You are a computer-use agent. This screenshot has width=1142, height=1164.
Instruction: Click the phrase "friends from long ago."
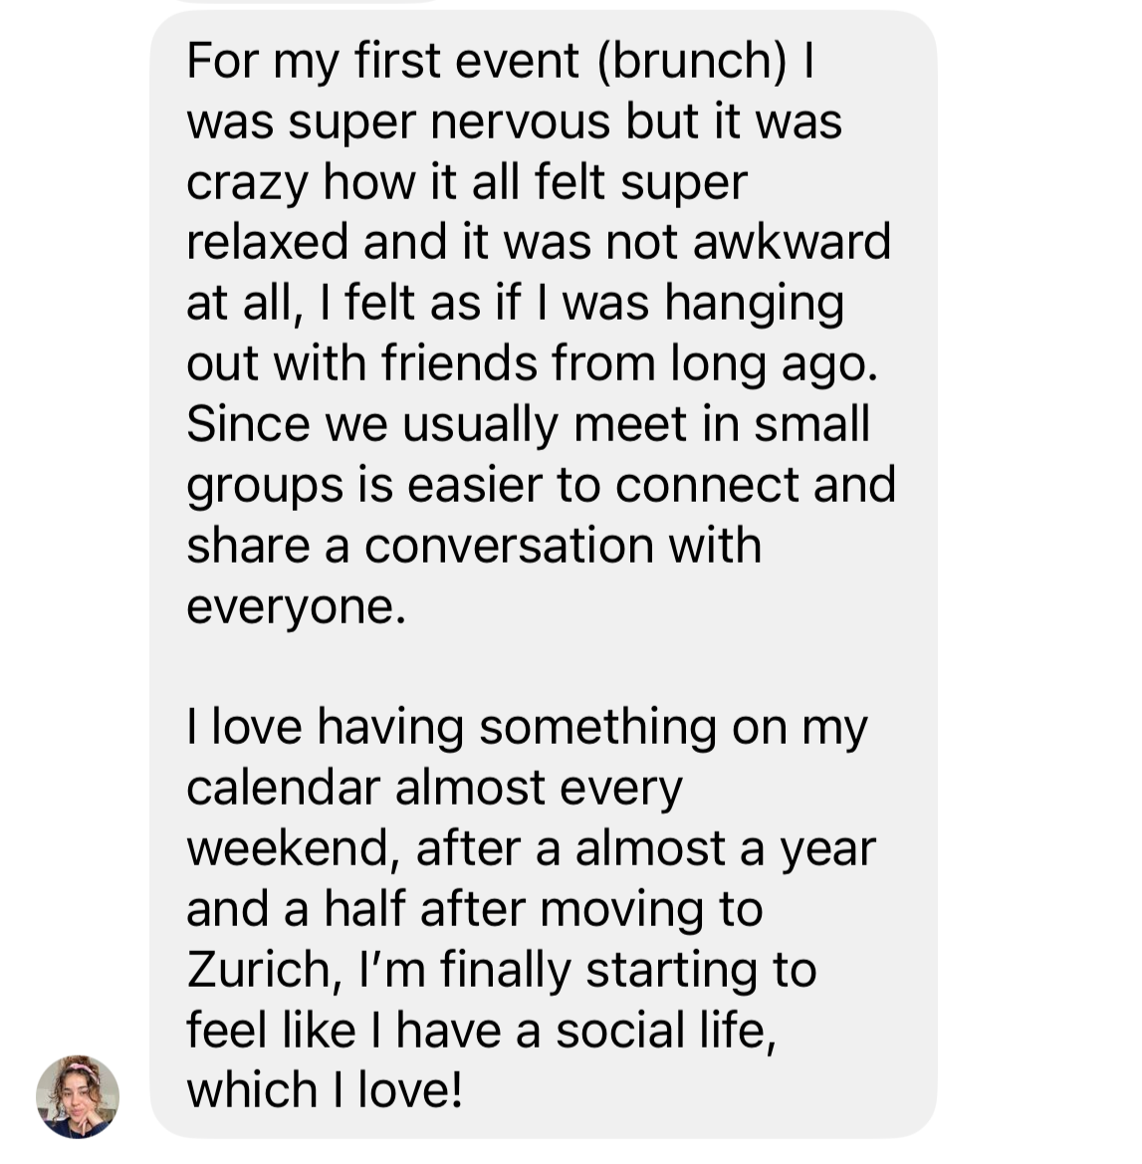[x=629, y=363]
